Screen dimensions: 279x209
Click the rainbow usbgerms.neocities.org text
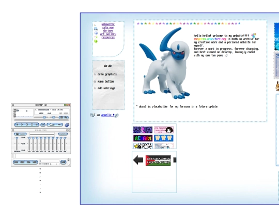(210, 39)
